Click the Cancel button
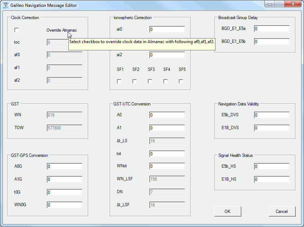Image resolution: width=304 pixels, height=227 pixels. tap(282, 212)
